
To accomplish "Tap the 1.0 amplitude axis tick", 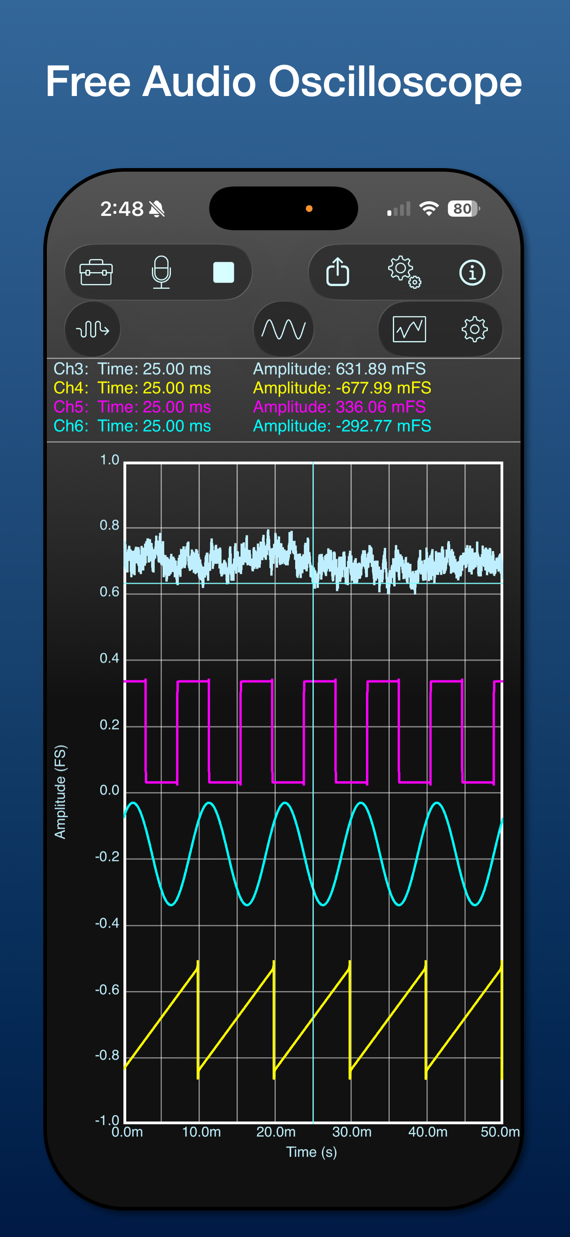I will pyautogui.click(x=110, y=460).
